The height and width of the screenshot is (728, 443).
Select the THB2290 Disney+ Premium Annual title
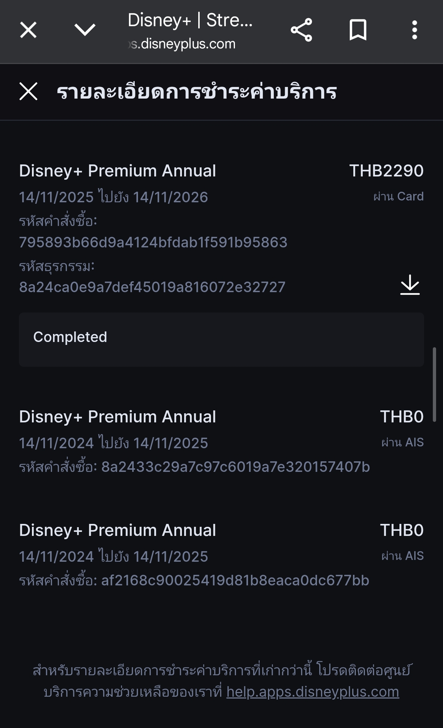[x=117, y=171]
